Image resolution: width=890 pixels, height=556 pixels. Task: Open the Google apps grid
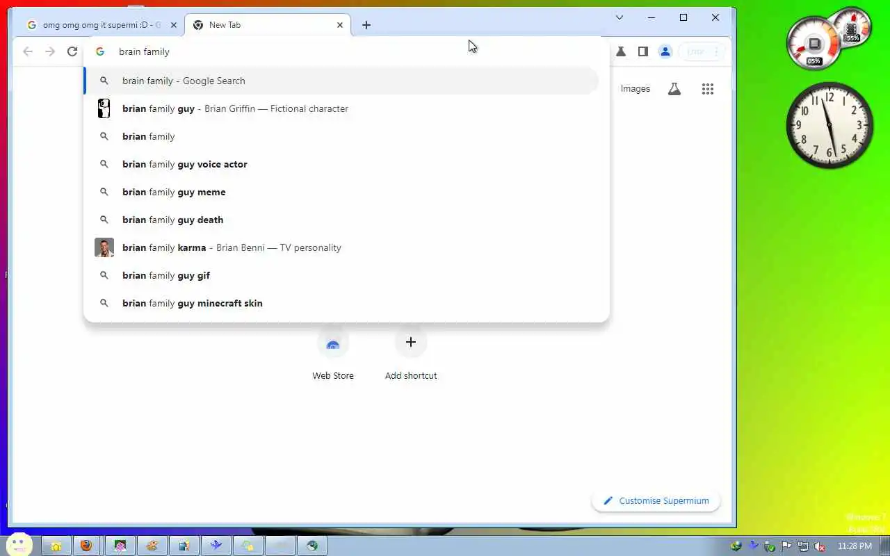(708, 89)
